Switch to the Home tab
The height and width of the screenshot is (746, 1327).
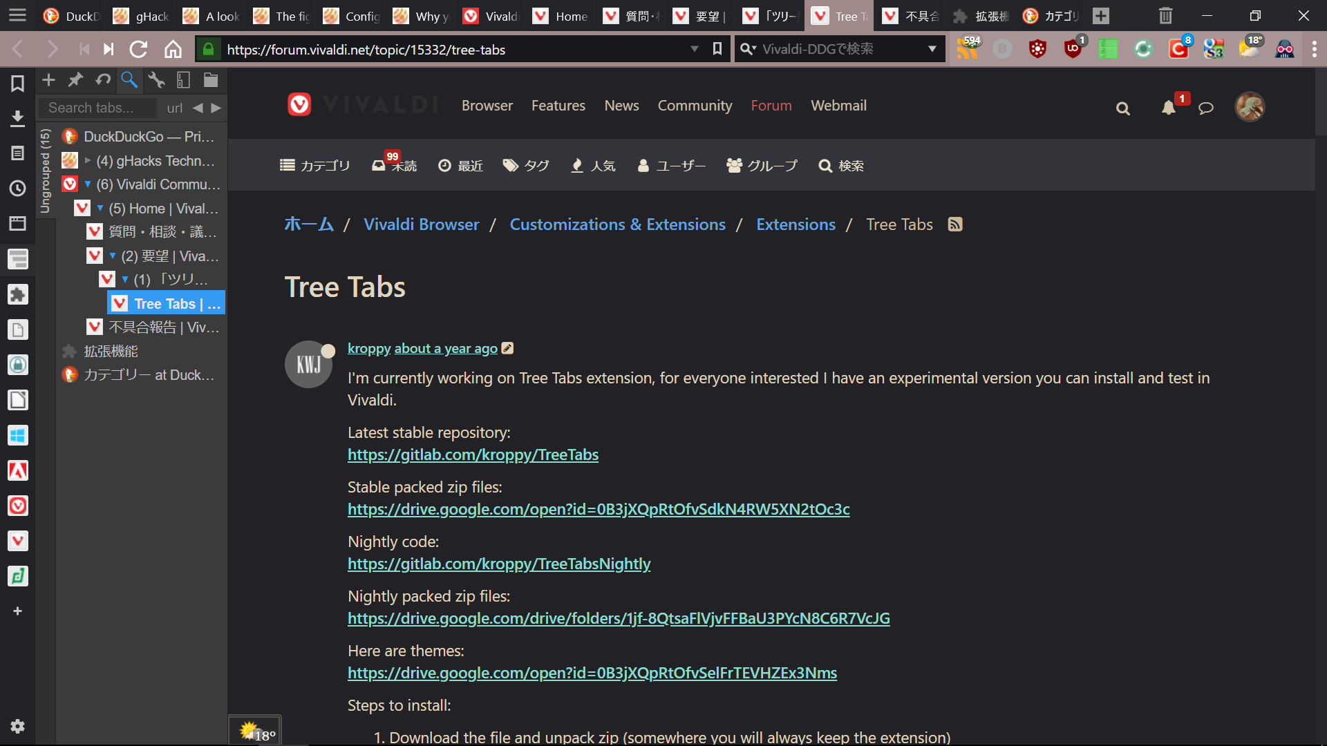tap(561, 16)
